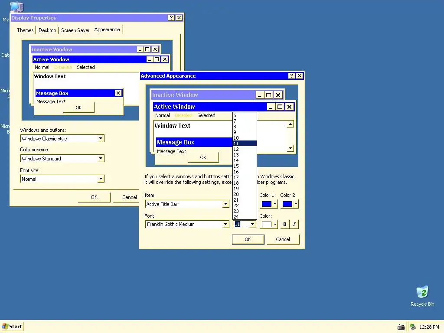
Task: Click OK in Advanced Appearance dialog
Action: (x=248, y=239)
